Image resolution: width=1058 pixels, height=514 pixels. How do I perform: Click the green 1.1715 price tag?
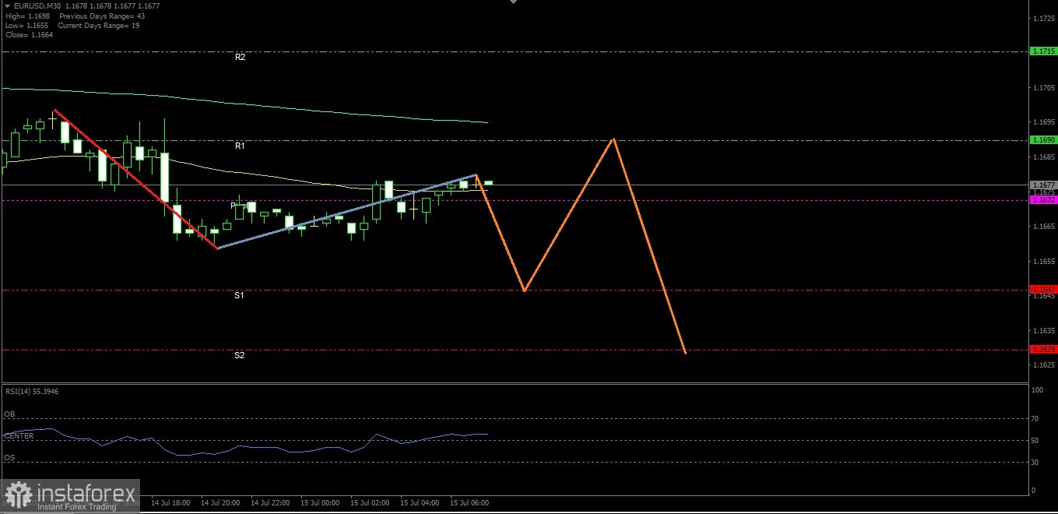coord(1043,51)
